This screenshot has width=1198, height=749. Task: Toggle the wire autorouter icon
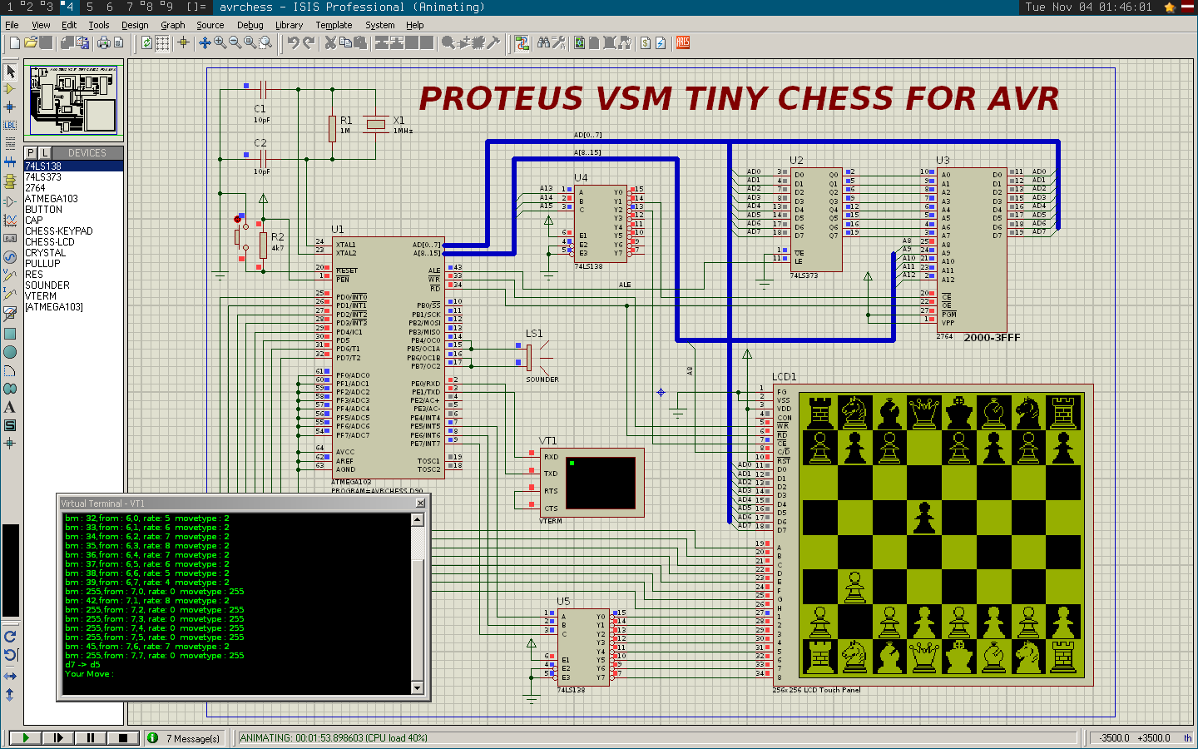[522, 42]
